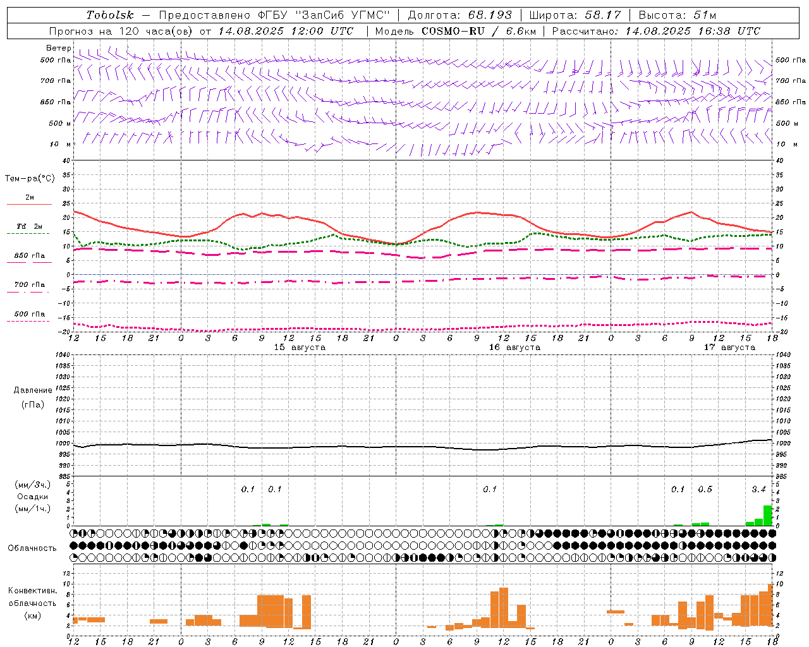Click the 'Прогноз на 120 часа(ов)' text
This screenshot has height=647, width=809.
(122, 31)
